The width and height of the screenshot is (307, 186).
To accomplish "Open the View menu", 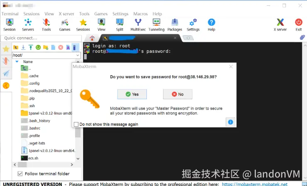I will click(49, 14).
